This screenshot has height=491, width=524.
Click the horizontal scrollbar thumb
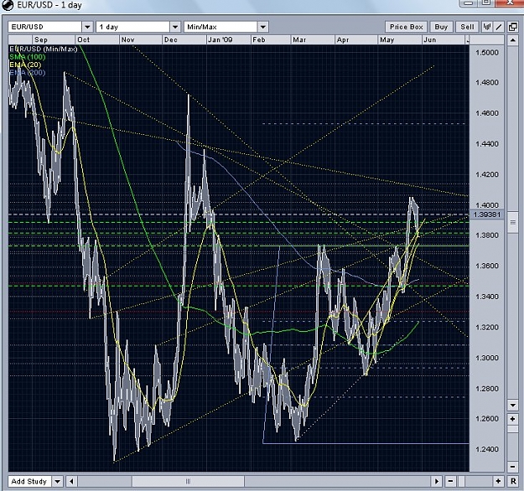188,481
